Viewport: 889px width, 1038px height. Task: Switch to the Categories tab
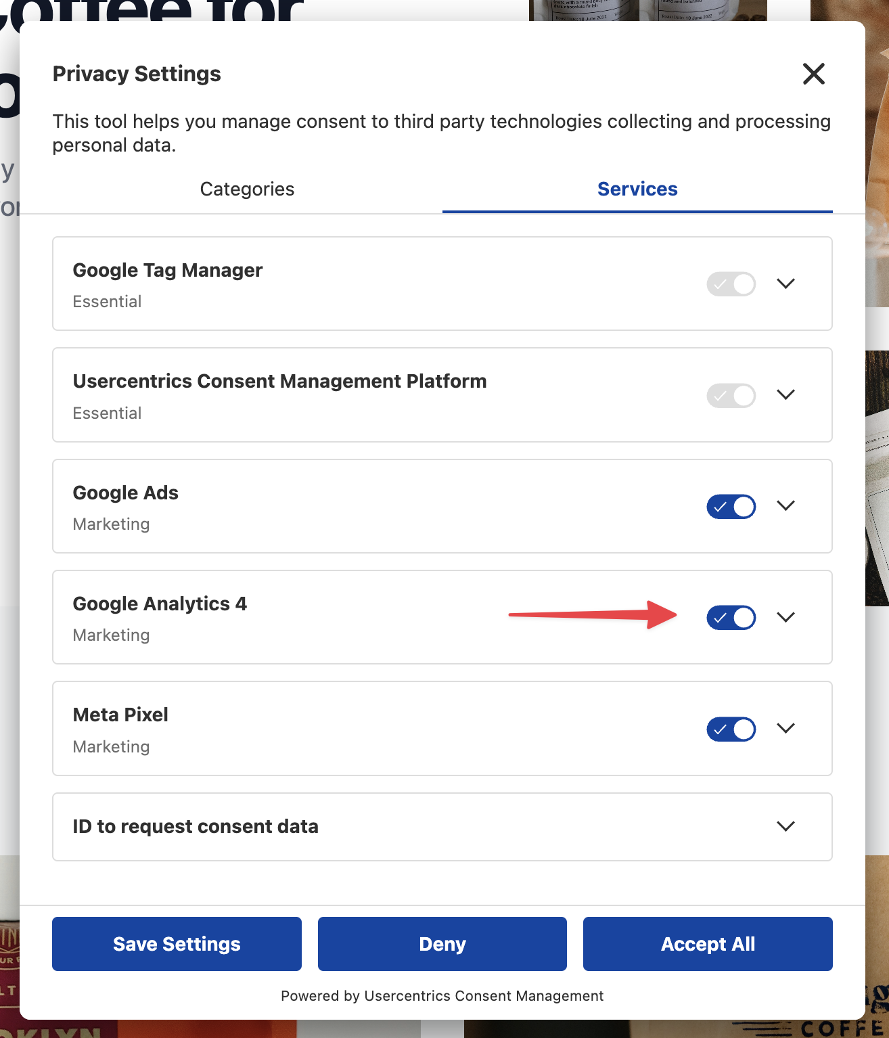[x=247, y=189]
